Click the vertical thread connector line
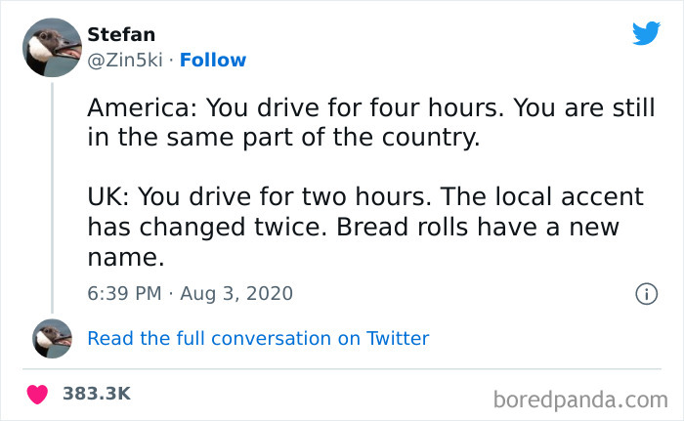Screen dimensions: 684x421 [x=53, y=197]
